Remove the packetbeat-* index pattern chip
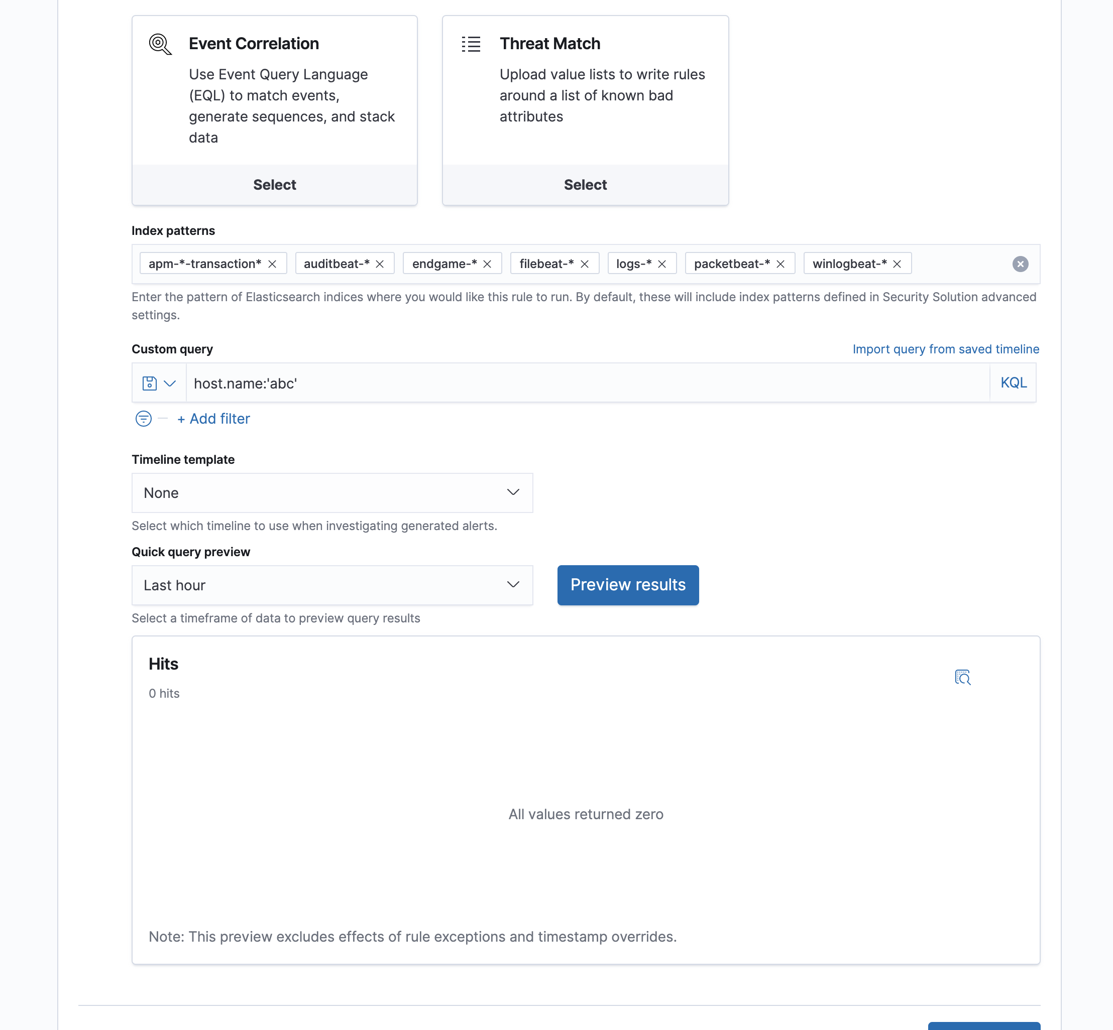The image size is (1113, 1030). click(781, 264)
